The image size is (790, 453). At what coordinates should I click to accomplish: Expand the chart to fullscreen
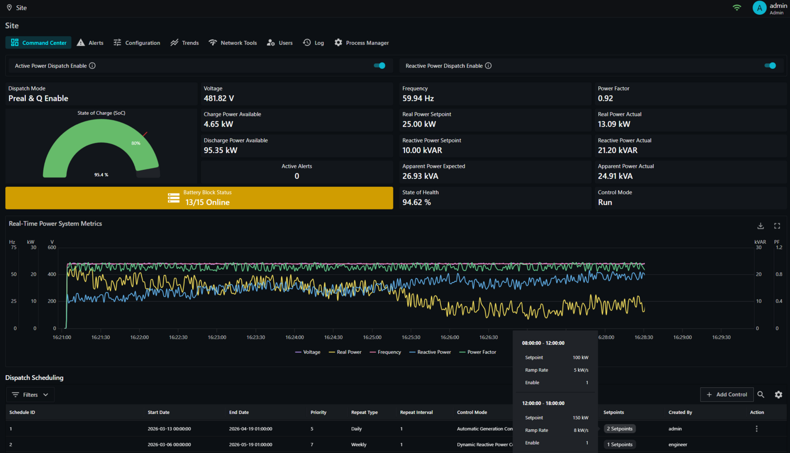(777, 226)
